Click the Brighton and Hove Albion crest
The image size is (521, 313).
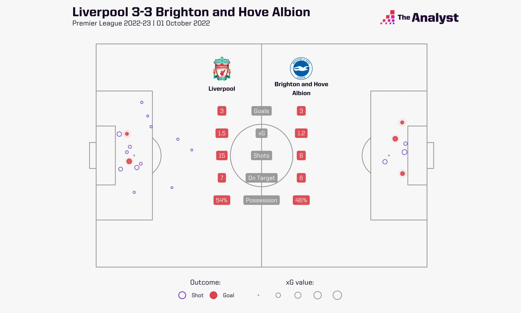301,68
